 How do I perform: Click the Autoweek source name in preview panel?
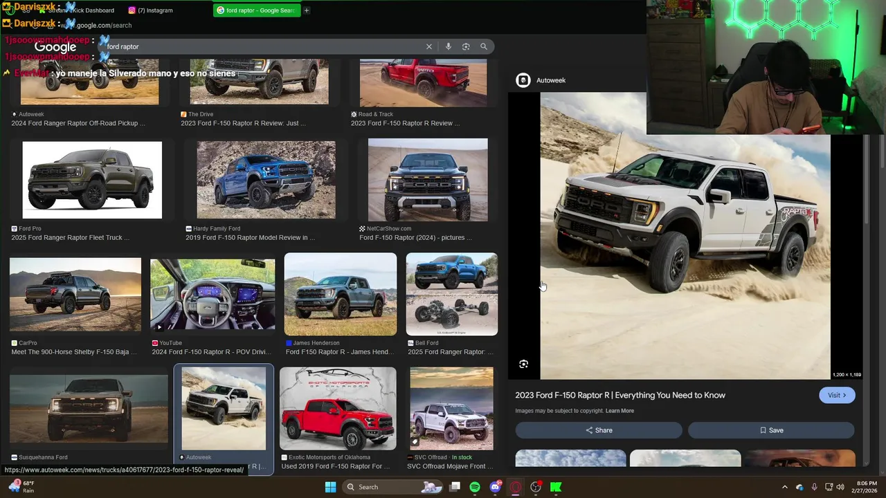551,80
